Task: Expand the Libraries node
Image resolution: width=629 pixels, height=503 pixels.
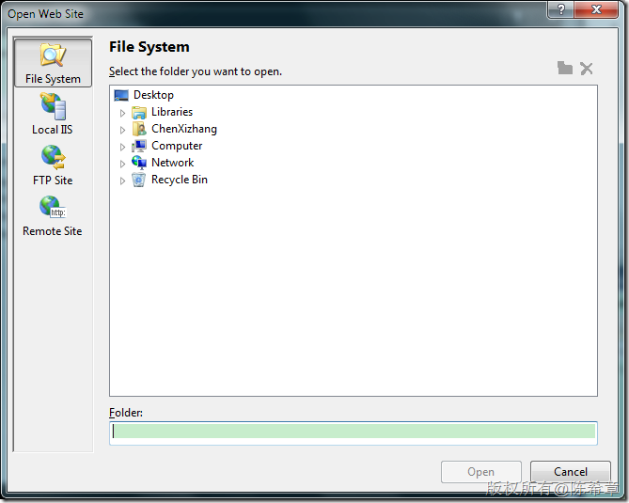Action: pos(122,113)
